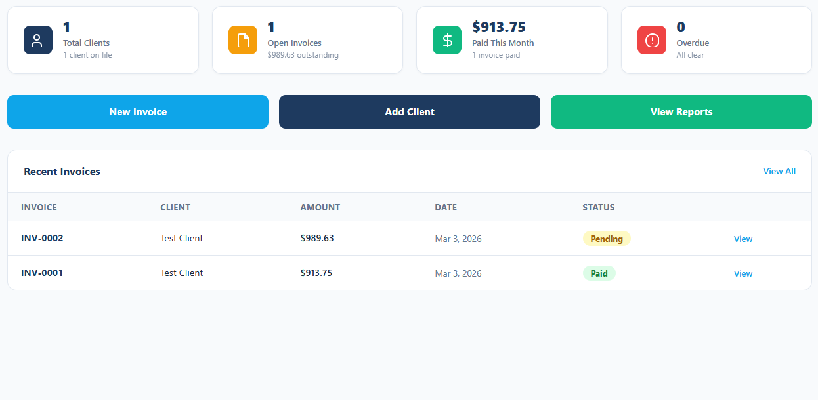Open the View All invoices link

(x=779, y=171)
